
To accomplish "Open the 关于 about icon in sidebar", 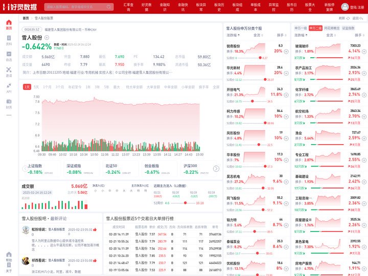I will [x=9, y=265].
